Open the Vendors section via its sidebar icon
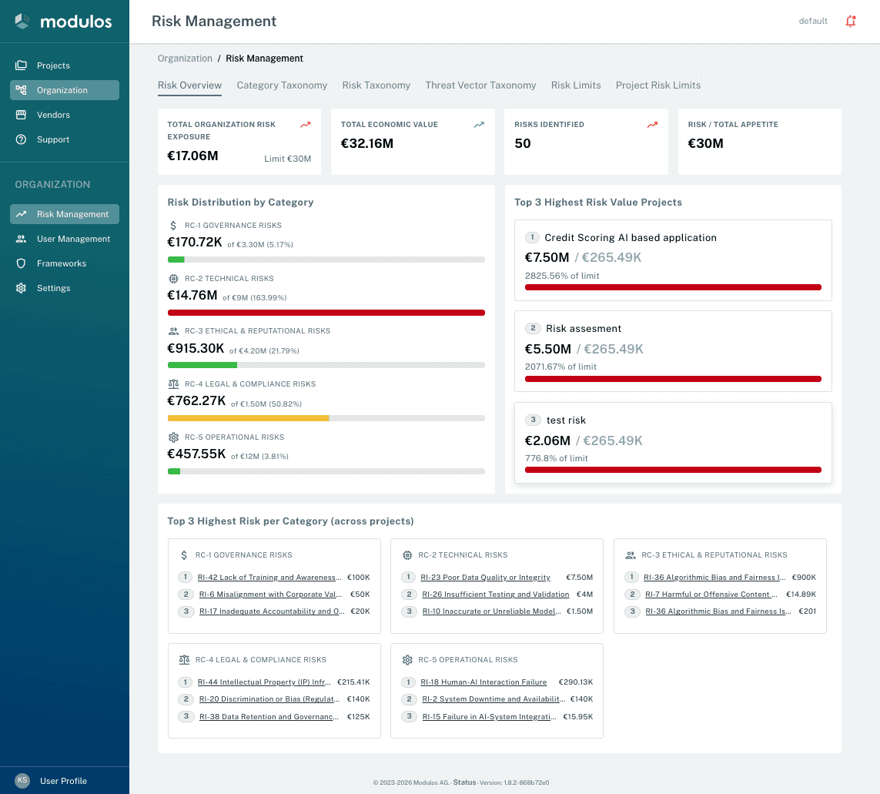 tap(22, 115)
